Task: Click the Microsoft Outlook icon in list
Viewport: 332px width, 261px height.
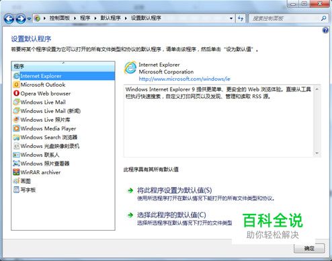Action: coord(16,85)
